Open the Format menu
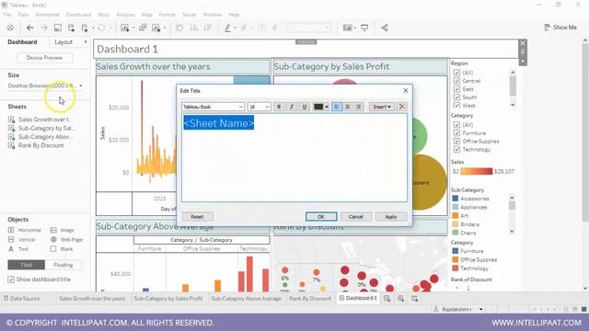Viewport: 589px width, 331px height. pos(167,15)
